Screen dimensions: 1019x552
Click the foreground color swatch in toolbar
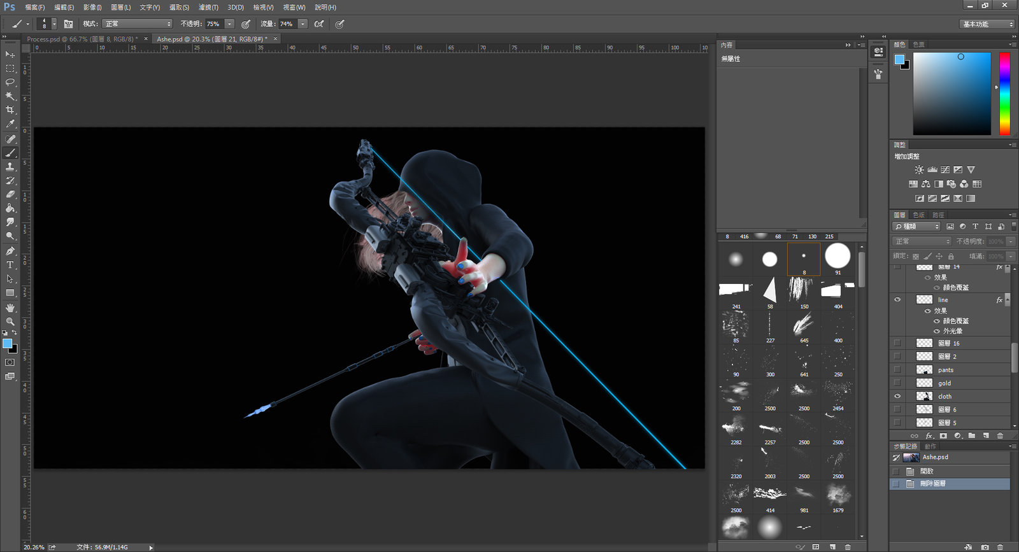7,344
